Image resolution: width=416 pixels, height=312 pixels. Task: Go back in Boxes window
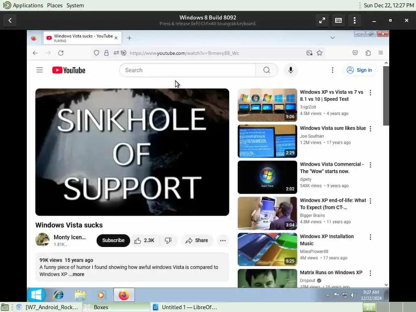(x=10, y=20)
